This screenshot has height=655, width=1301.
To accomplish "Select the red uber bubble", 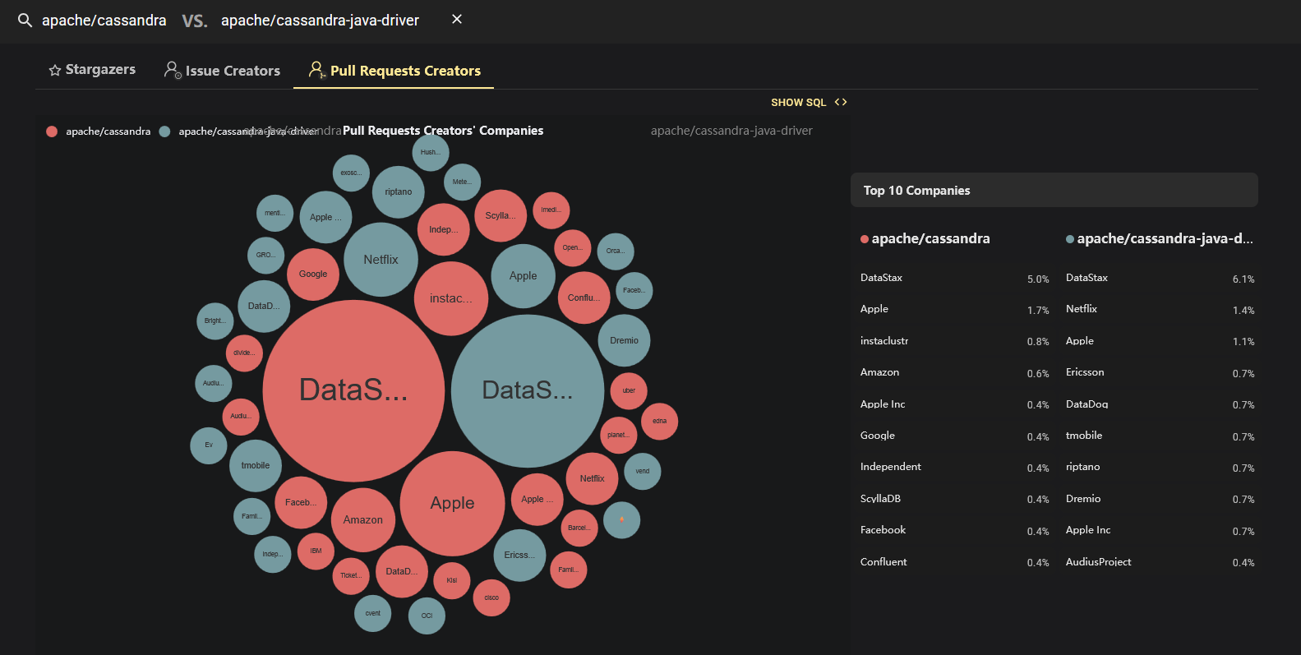I will coord(629,391).
